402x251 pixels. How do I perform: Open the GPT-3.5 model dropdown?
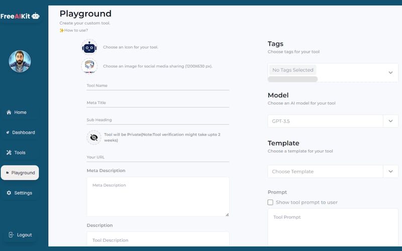click(390, 121)
